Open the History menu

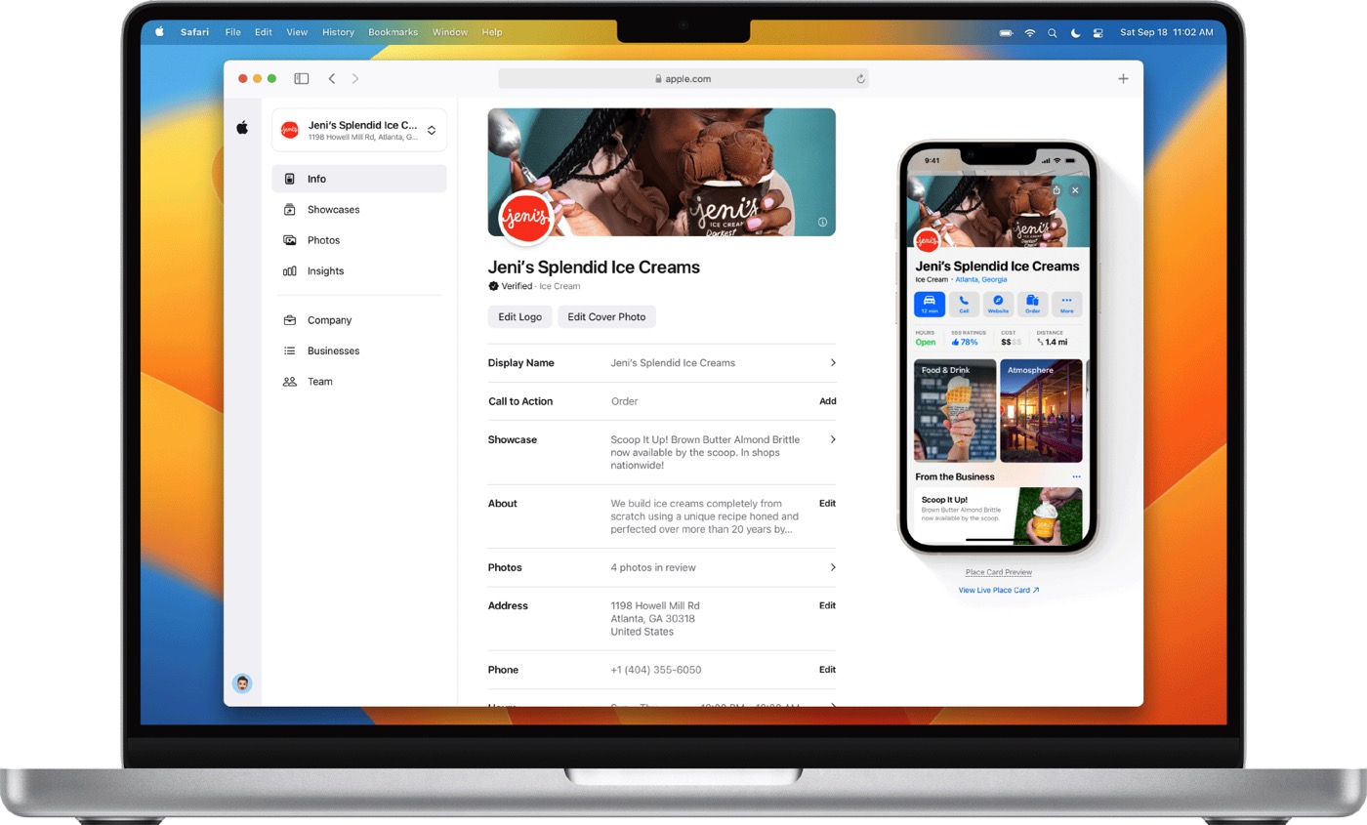(338, 32)
